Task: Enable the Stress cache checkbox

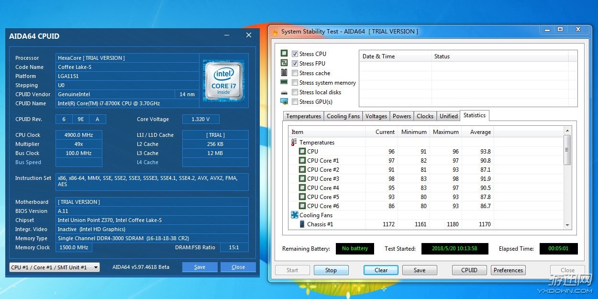Action: pos(295,73)
